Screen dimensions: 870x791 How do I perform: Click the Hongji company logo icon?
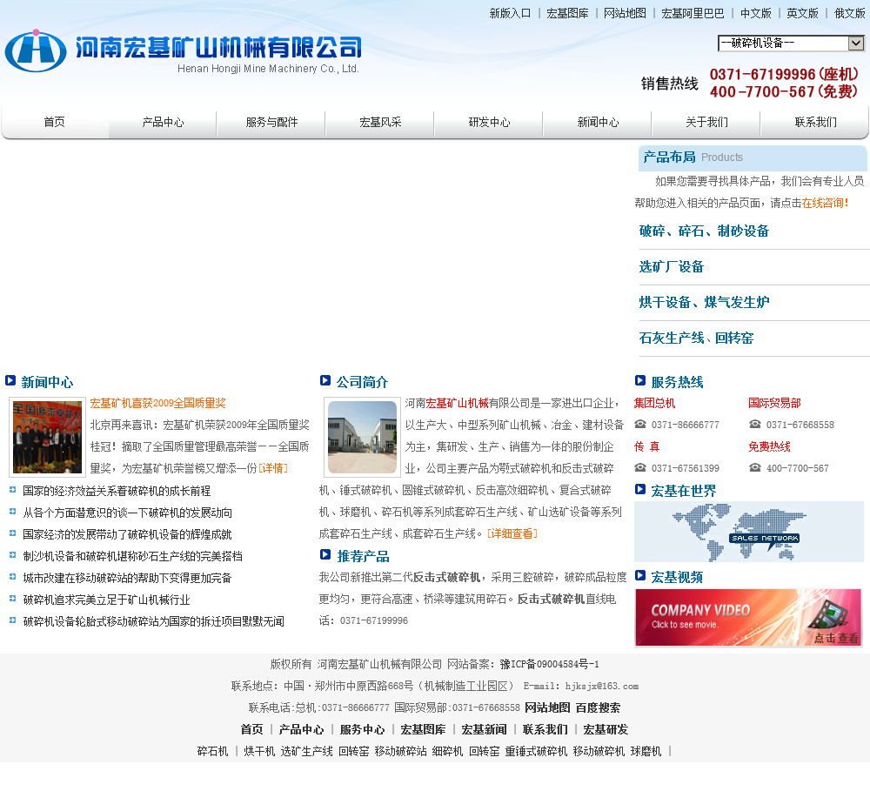click(36, 50)
